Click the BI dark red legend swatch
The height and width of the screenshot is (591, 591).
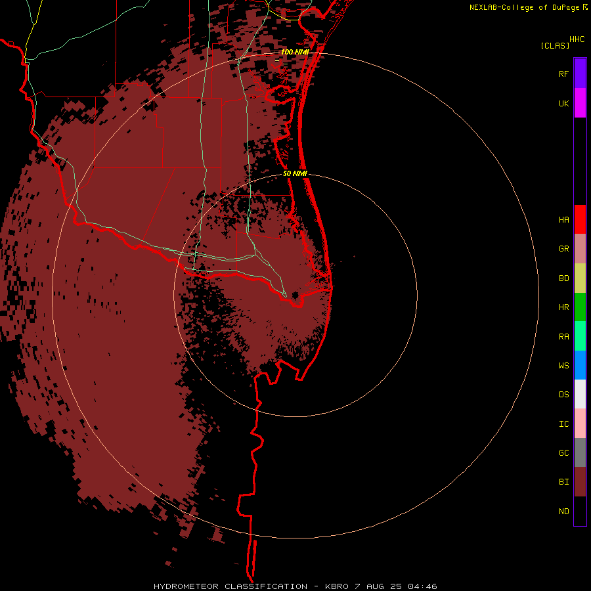pos(580,482)
